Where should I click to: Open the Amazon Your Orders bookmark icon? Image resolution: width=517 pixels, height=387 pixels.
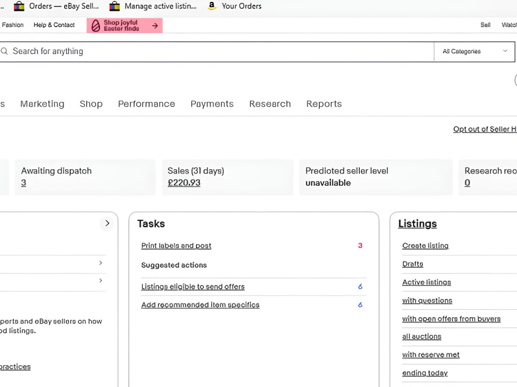tap(211, 6)
